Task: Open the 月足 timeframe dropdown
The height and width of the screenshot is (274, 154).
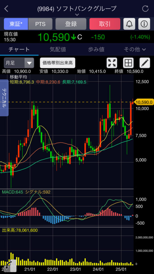Action: coord(19,63)
